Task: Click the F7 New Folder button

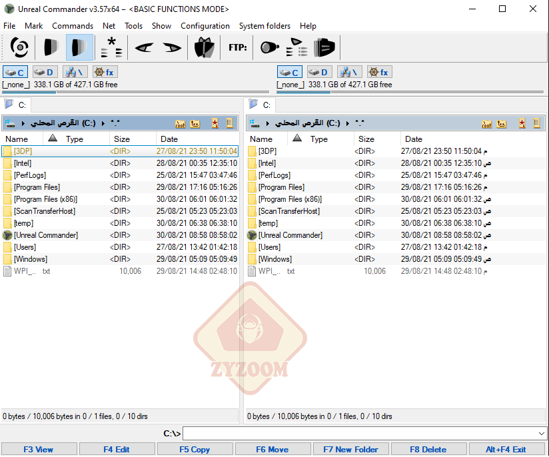Action: click(x=351, y=449)
